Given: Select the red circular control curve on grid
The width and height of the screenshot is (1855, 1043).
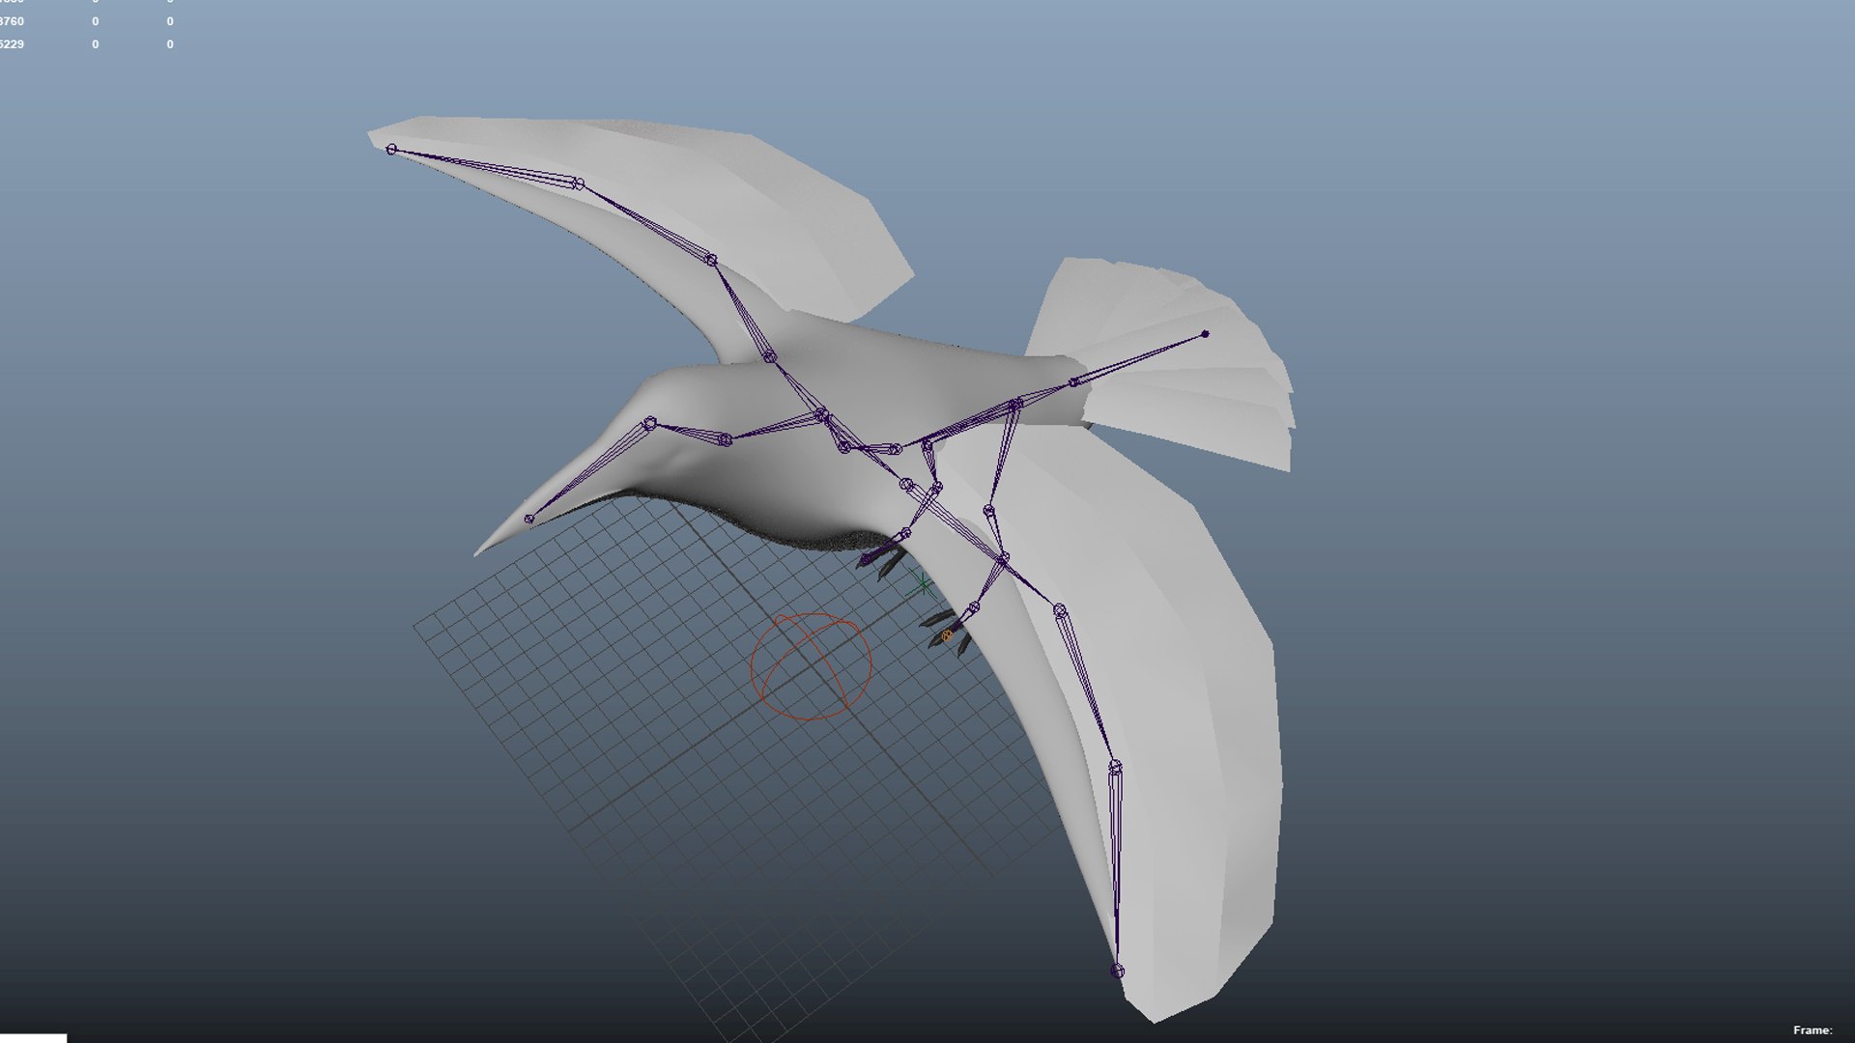Looking at the screenshot, I should (812, 666).
